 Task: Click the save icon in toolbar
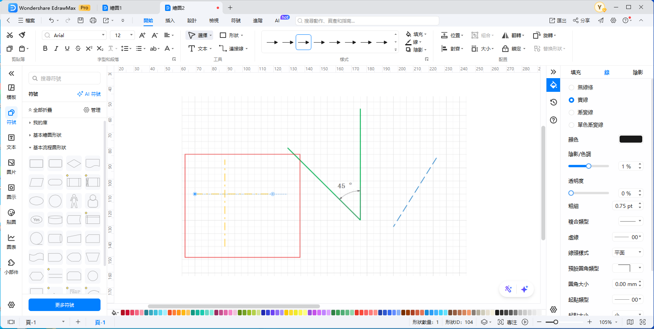[x=81, y=20]
